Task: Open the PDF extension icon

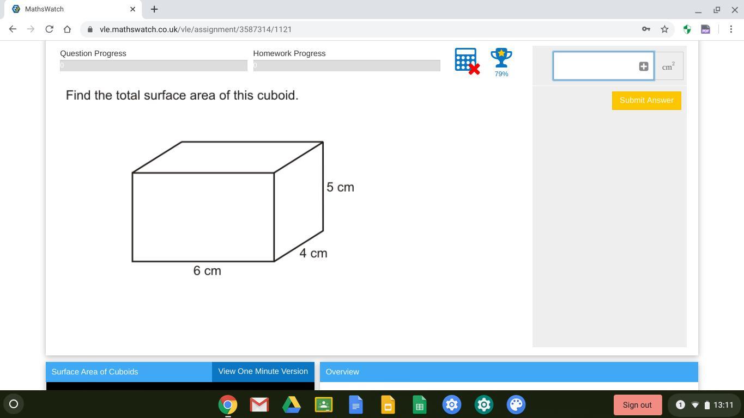Action: [x=705, y=29]
